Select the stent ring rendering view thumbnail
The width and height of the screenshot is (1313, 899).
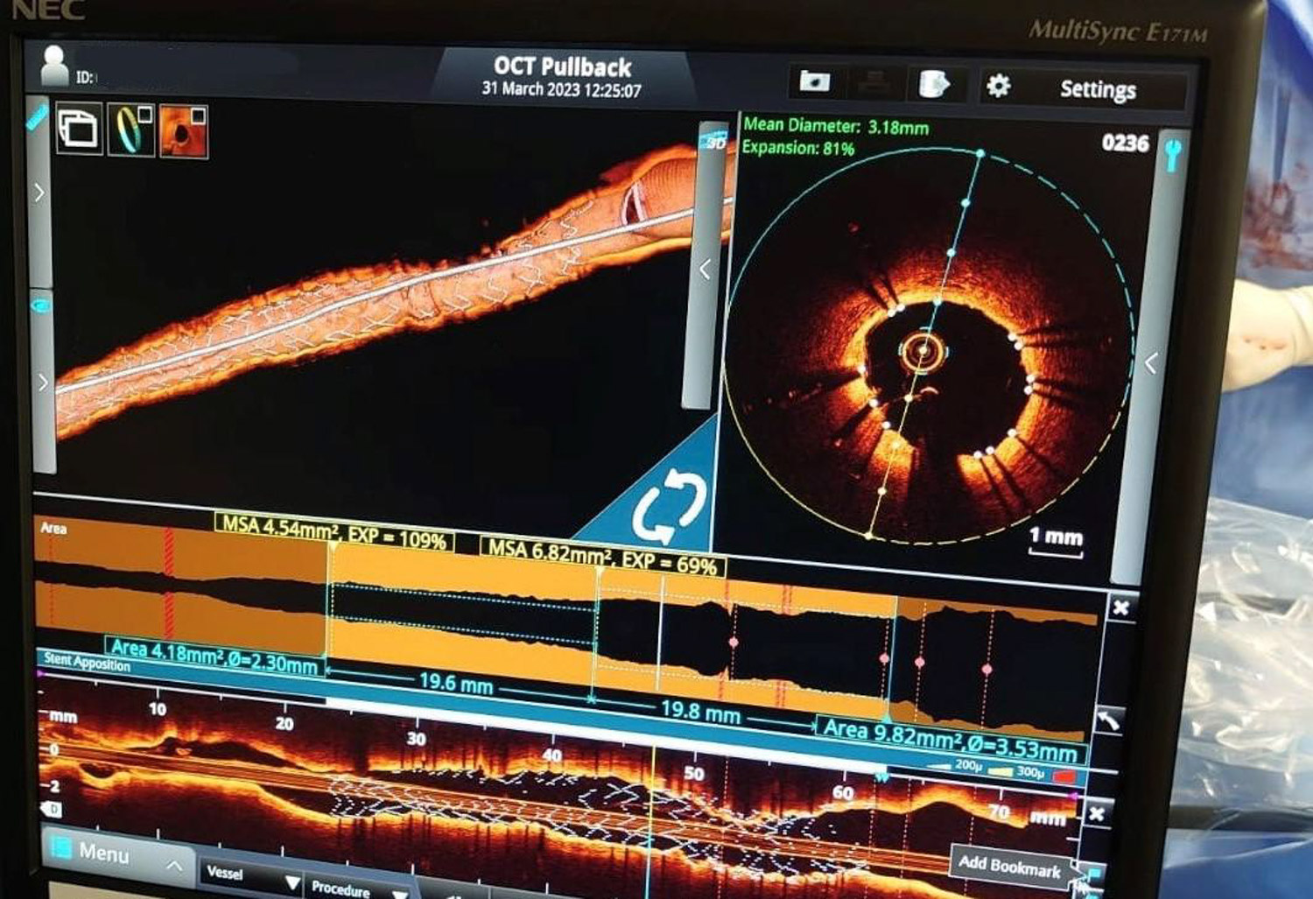click(130, 130)
